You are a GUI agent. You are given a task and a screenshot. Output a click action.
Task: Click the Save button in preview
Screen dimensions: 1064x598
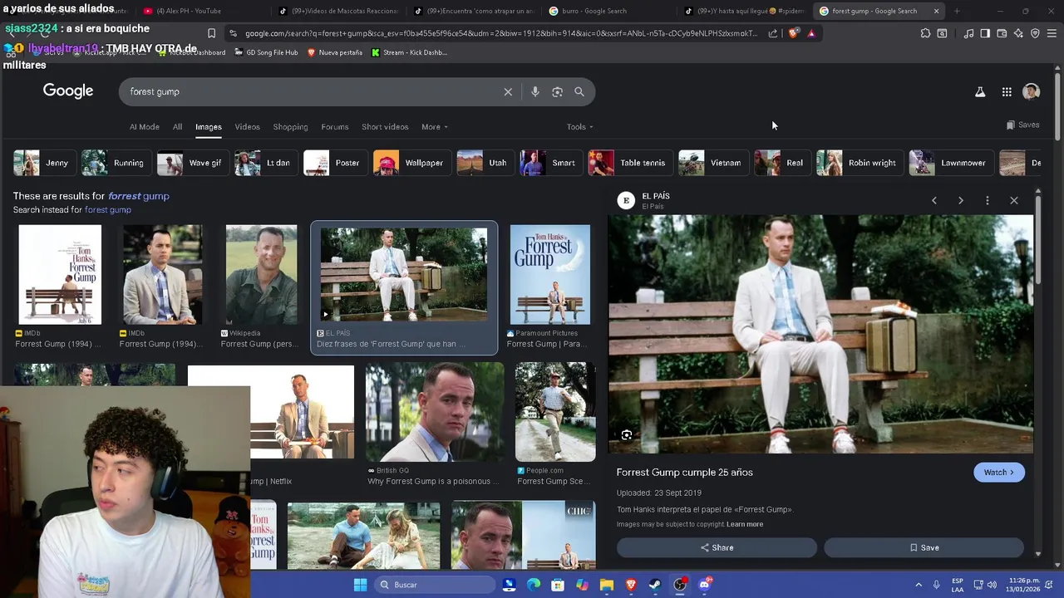[x=924, y=547]
